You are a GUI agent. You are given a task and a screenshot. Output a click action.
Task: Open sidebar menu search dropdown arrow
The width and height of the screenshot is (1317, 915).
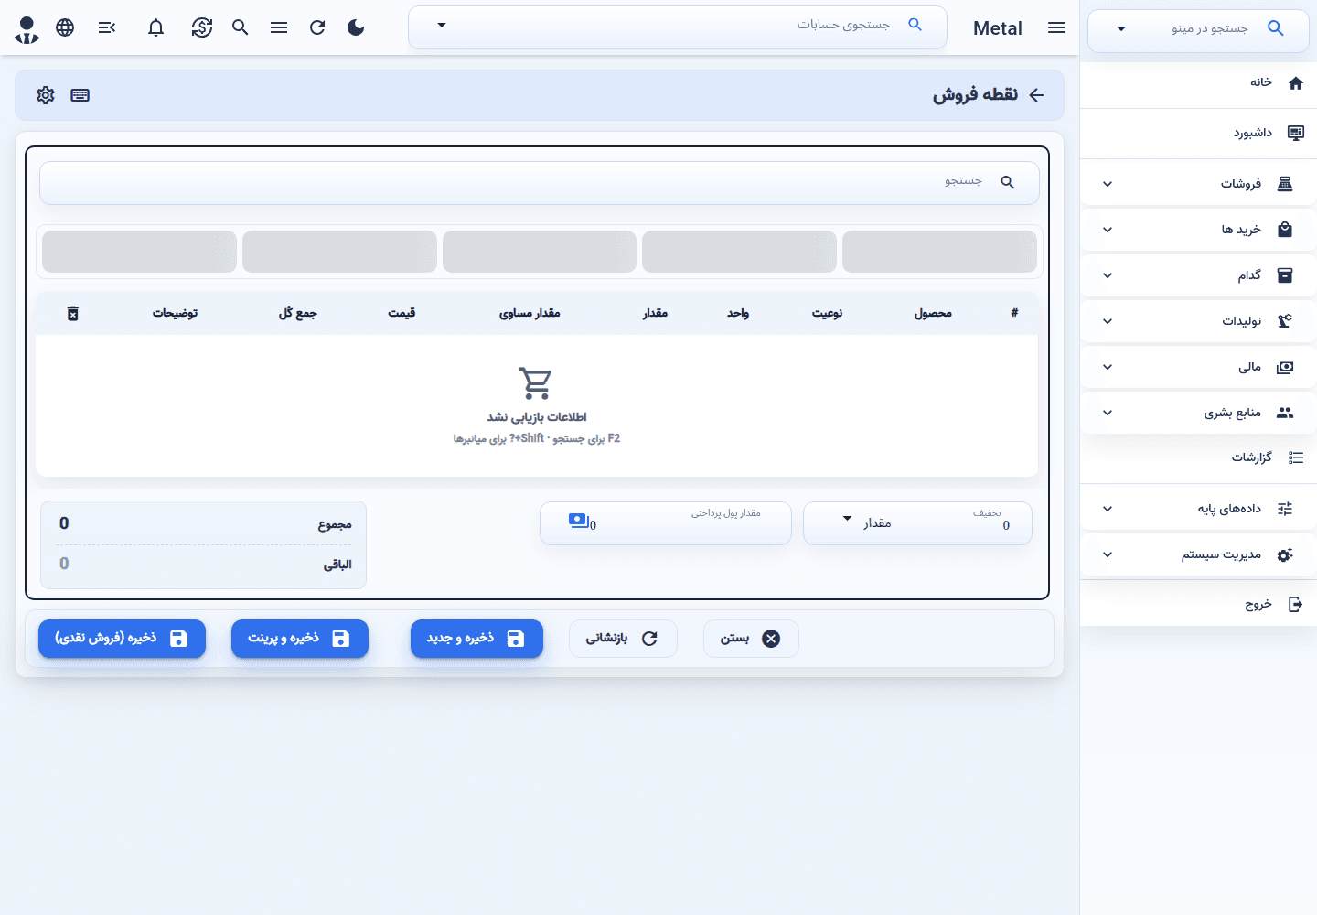[x=1121, y=28]
